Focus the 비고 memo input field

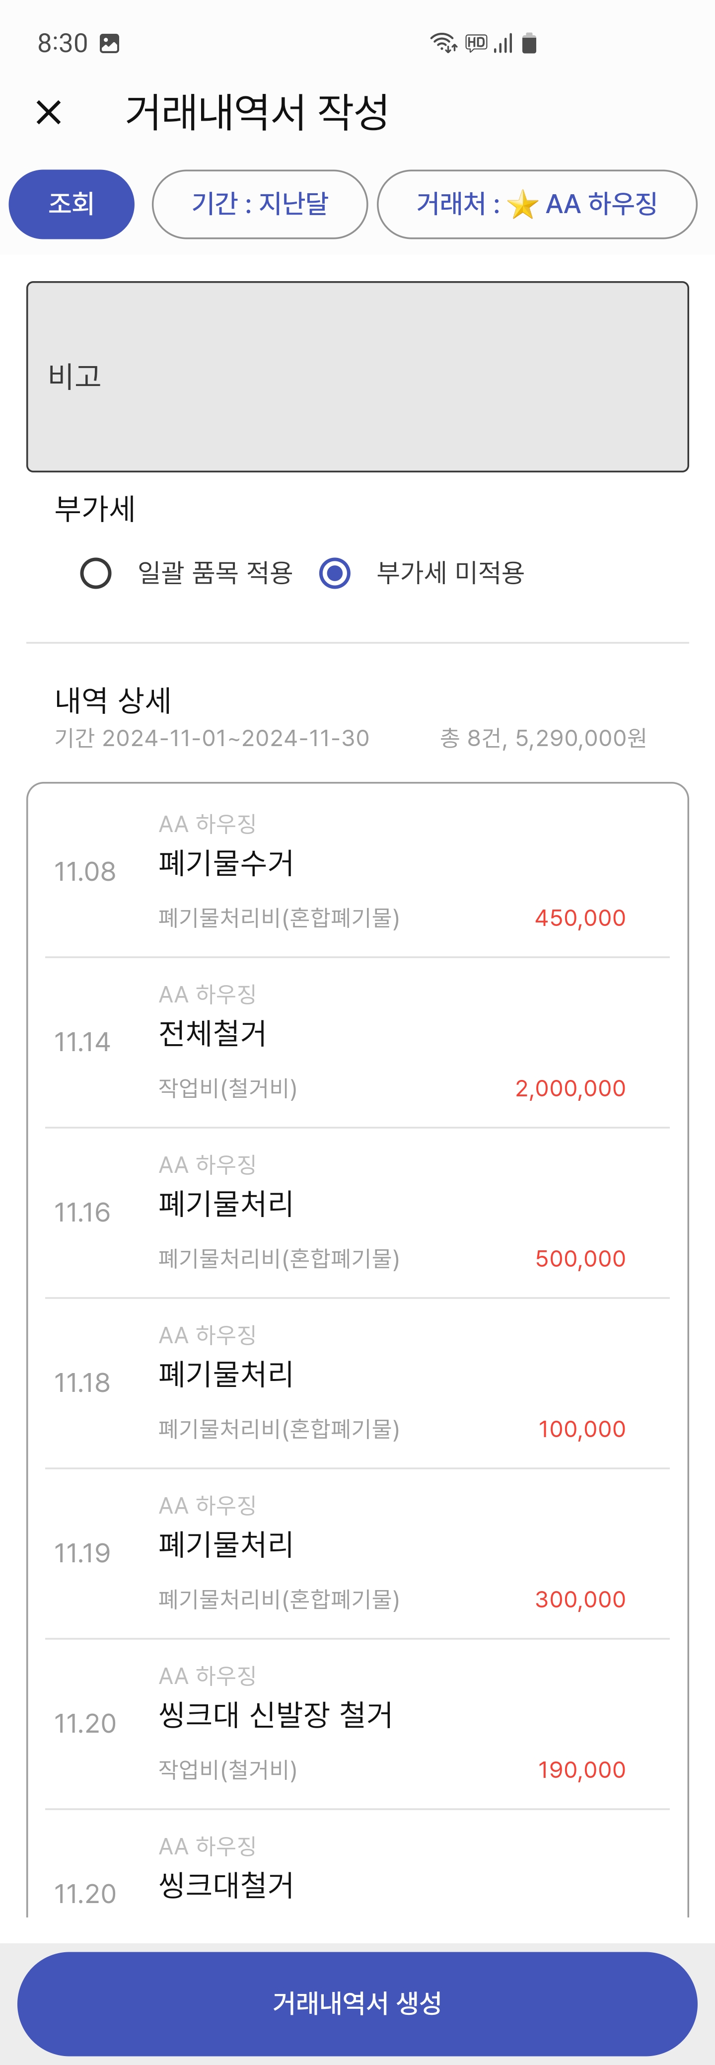[x=357, y=377]
